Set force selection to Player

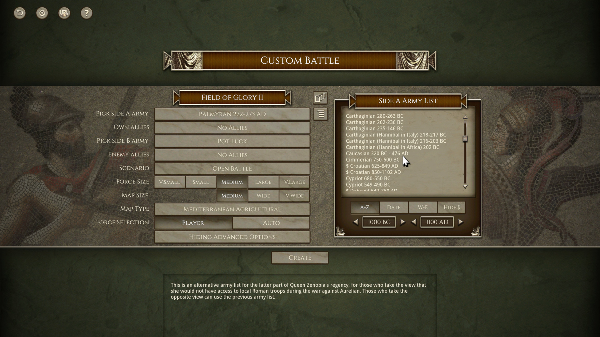(193, 223)
